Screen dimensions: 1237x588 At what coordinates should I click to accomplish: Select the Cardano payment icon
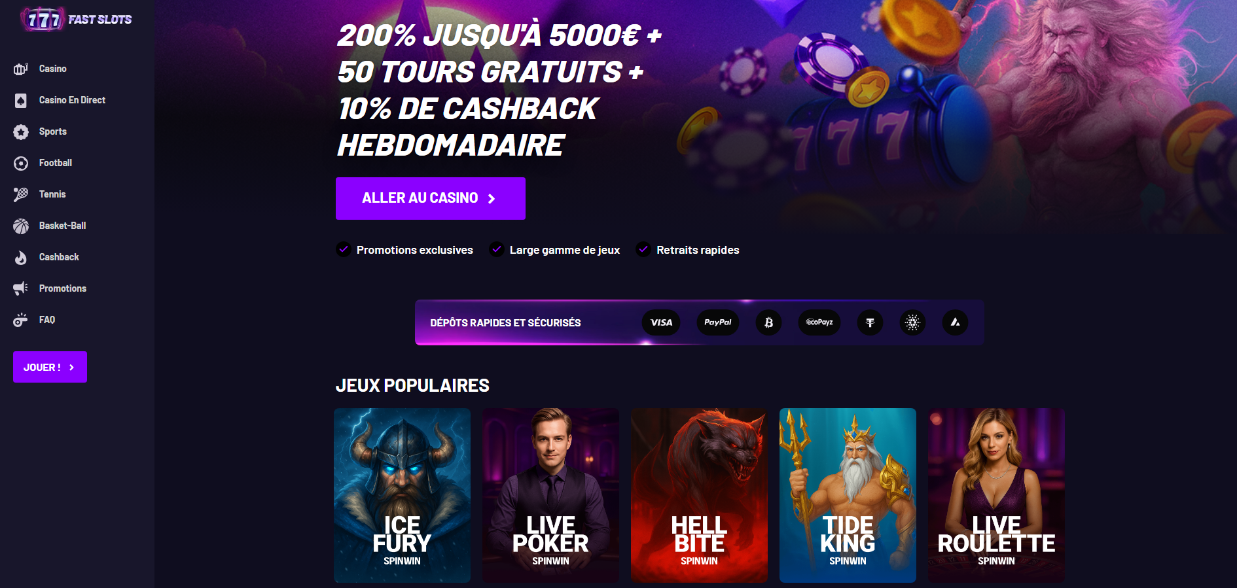pos(913,322)
